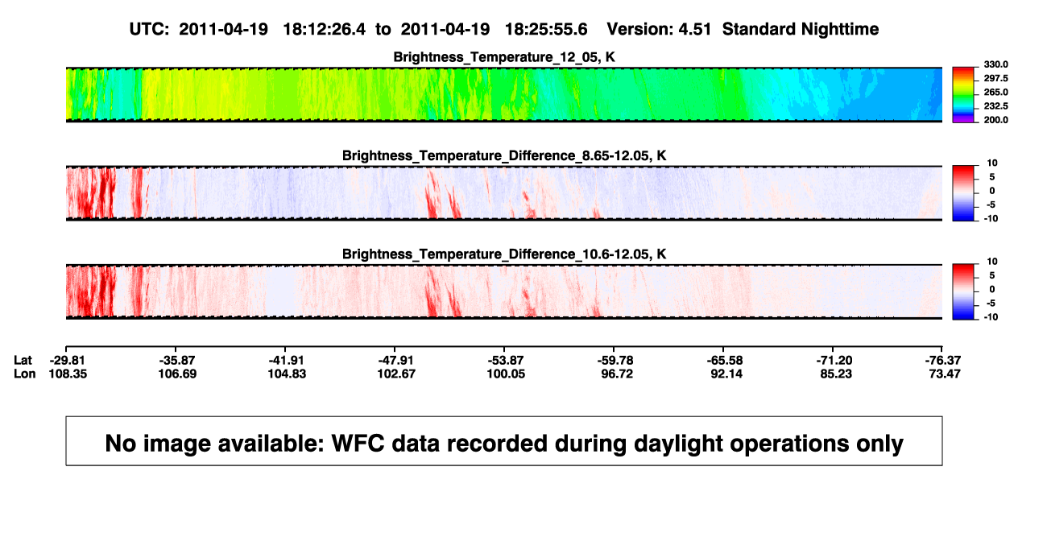Click latitude value -41.91
Screen dimensions: 1047x537
point(285,360)
